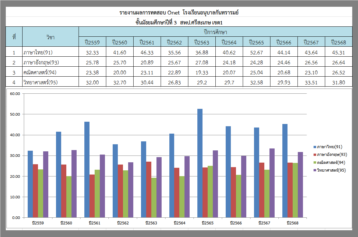Select the วิชา header cell
Screen dimensions: 358x237
[51, 37]
